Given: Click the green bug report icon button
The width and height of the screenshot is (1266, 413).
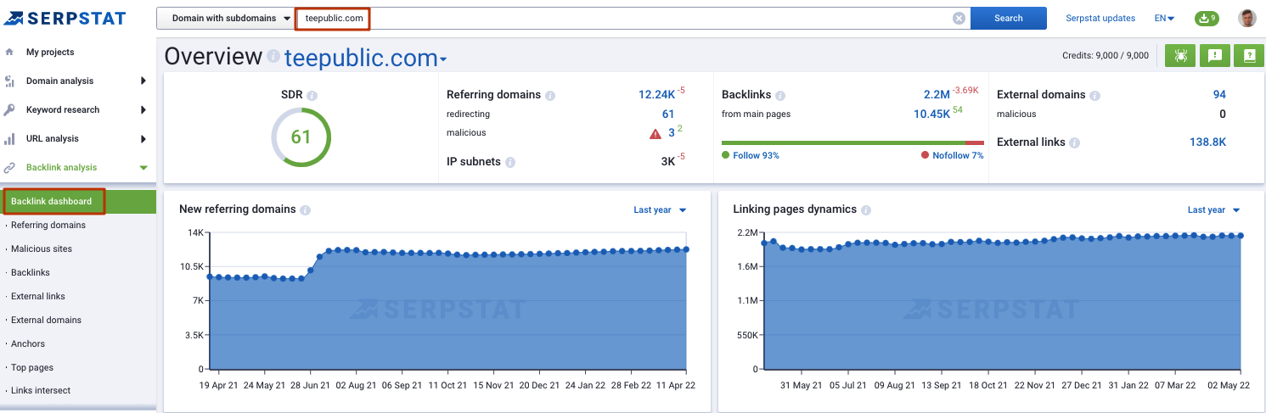Looking at the screenshot, I should point(1180,55).
